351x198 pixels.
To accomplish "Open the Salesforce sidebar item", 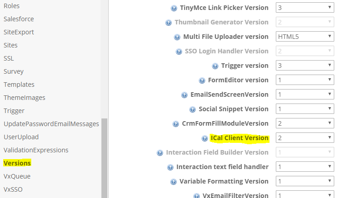I will 19,19.
